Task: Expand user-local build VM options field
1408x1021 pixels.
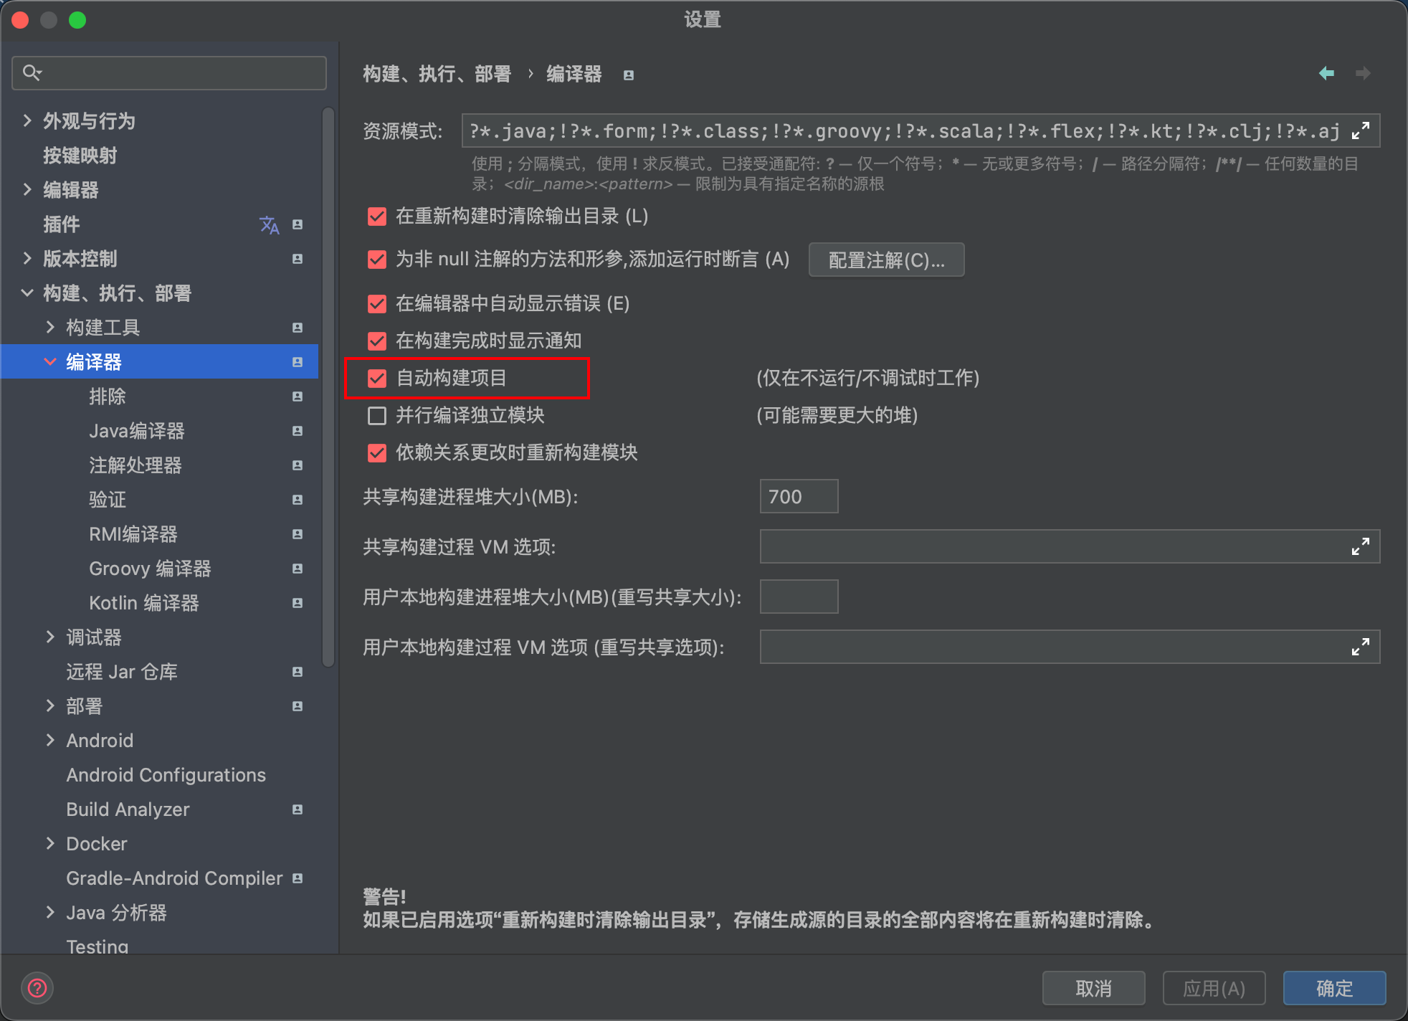Action: coord(1360,647)
